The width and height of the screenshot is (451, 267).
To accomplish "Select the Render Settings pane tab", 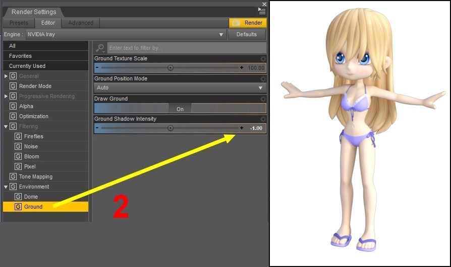I will 34,12.
